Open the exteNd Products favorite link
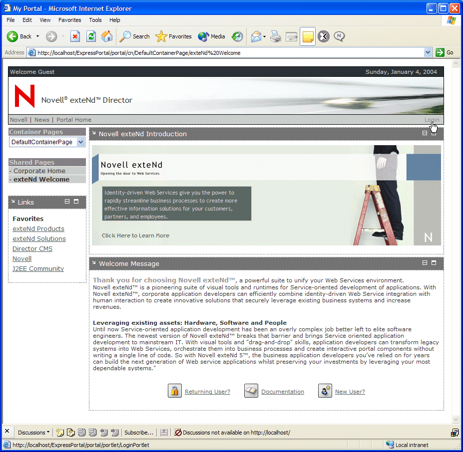The image size is (463, 452). 38,228
